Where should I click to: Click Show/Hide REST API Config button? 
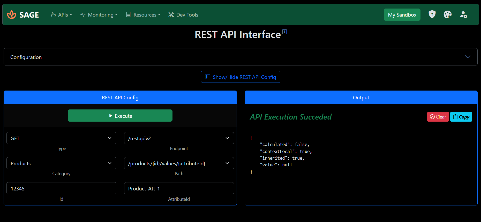tap(240, 77)
